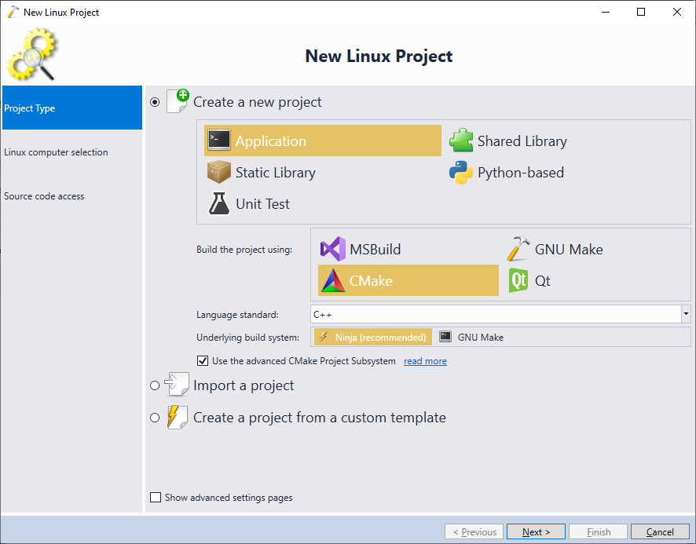The image size is (696, 544).
Task: Select the Import a project radio button
Action: click(x=155, y=385)
